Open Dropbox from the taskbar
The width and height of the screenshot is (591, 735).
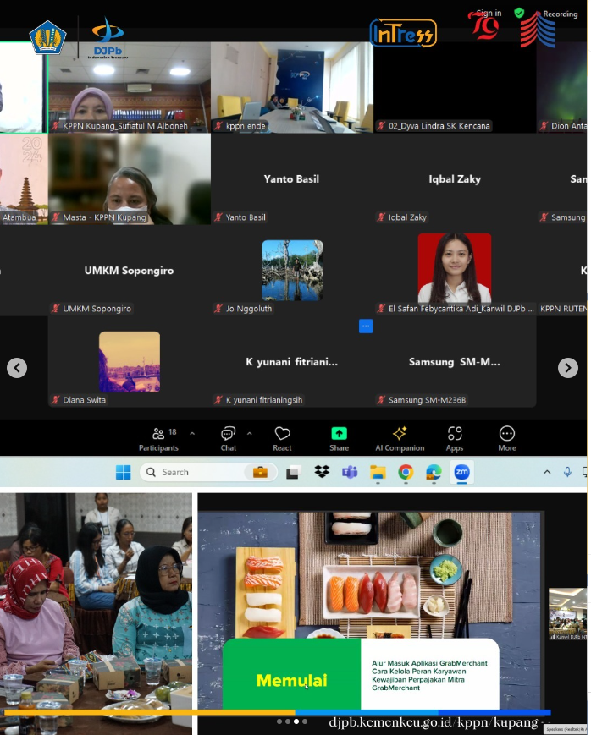tap(322, 472)
